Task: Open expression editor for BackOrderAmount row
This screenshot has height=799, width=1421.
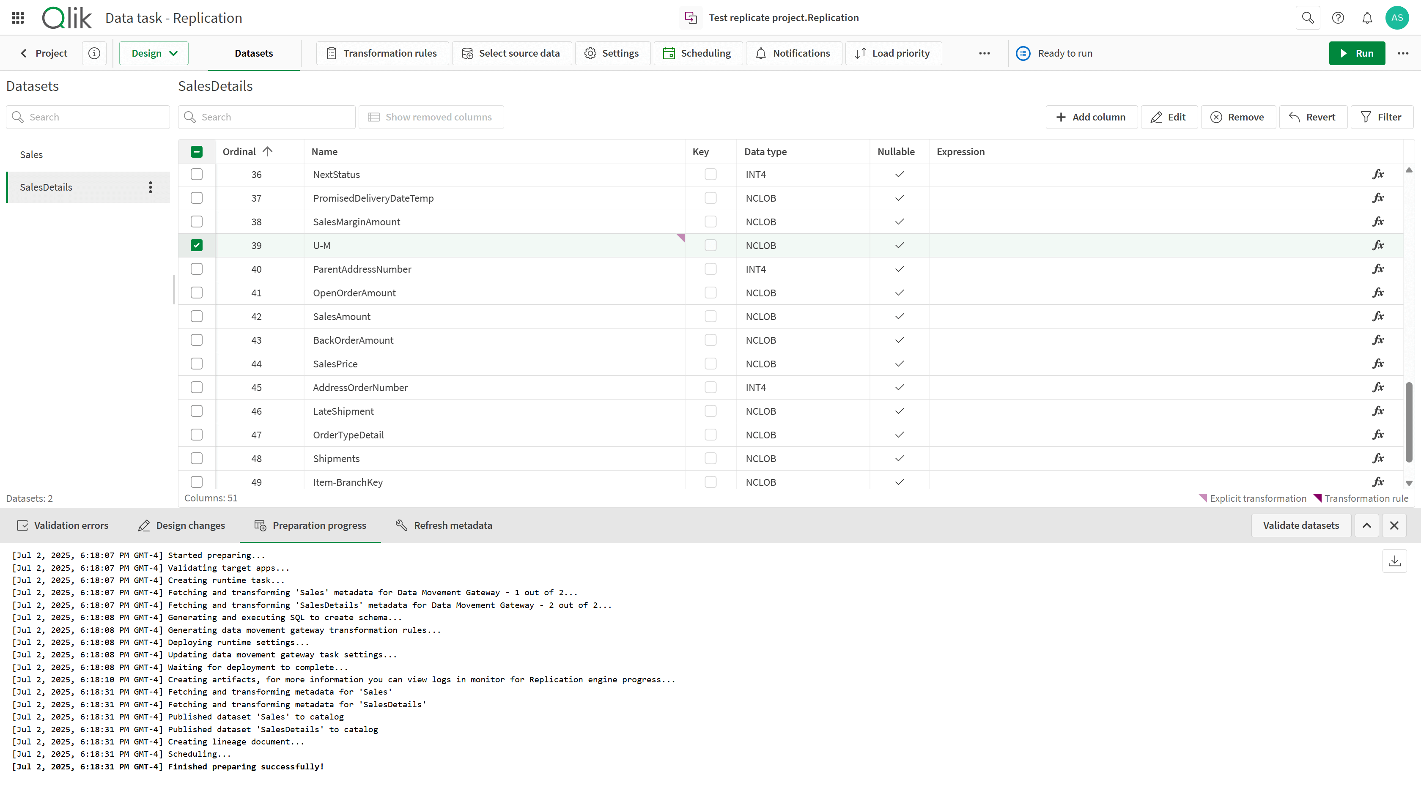Action: (1378, 339)
